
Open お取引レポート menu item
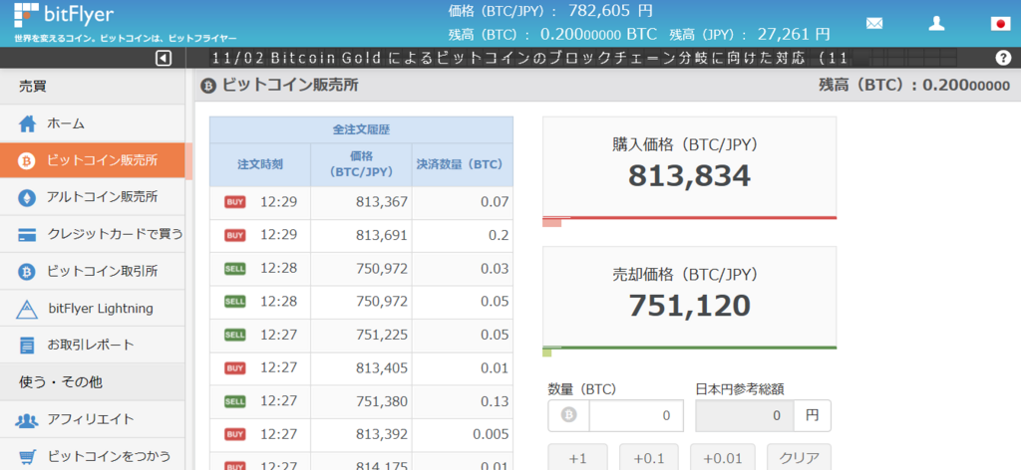93,346
